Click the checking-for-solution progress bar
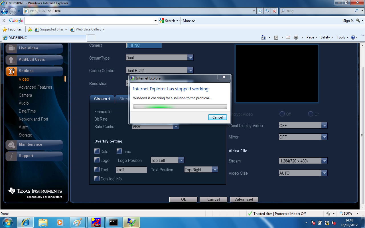 pyautogui.click(x=180, y=107)
